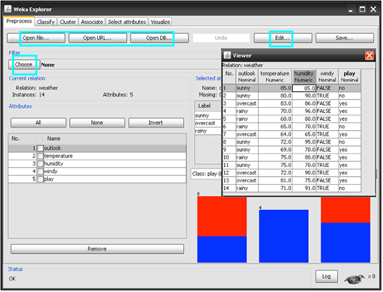The width and height of the screenshot is (383, 292).
Task: Click Viewer row 4 humidity value 96.0
Action: [x=304, y=111]
